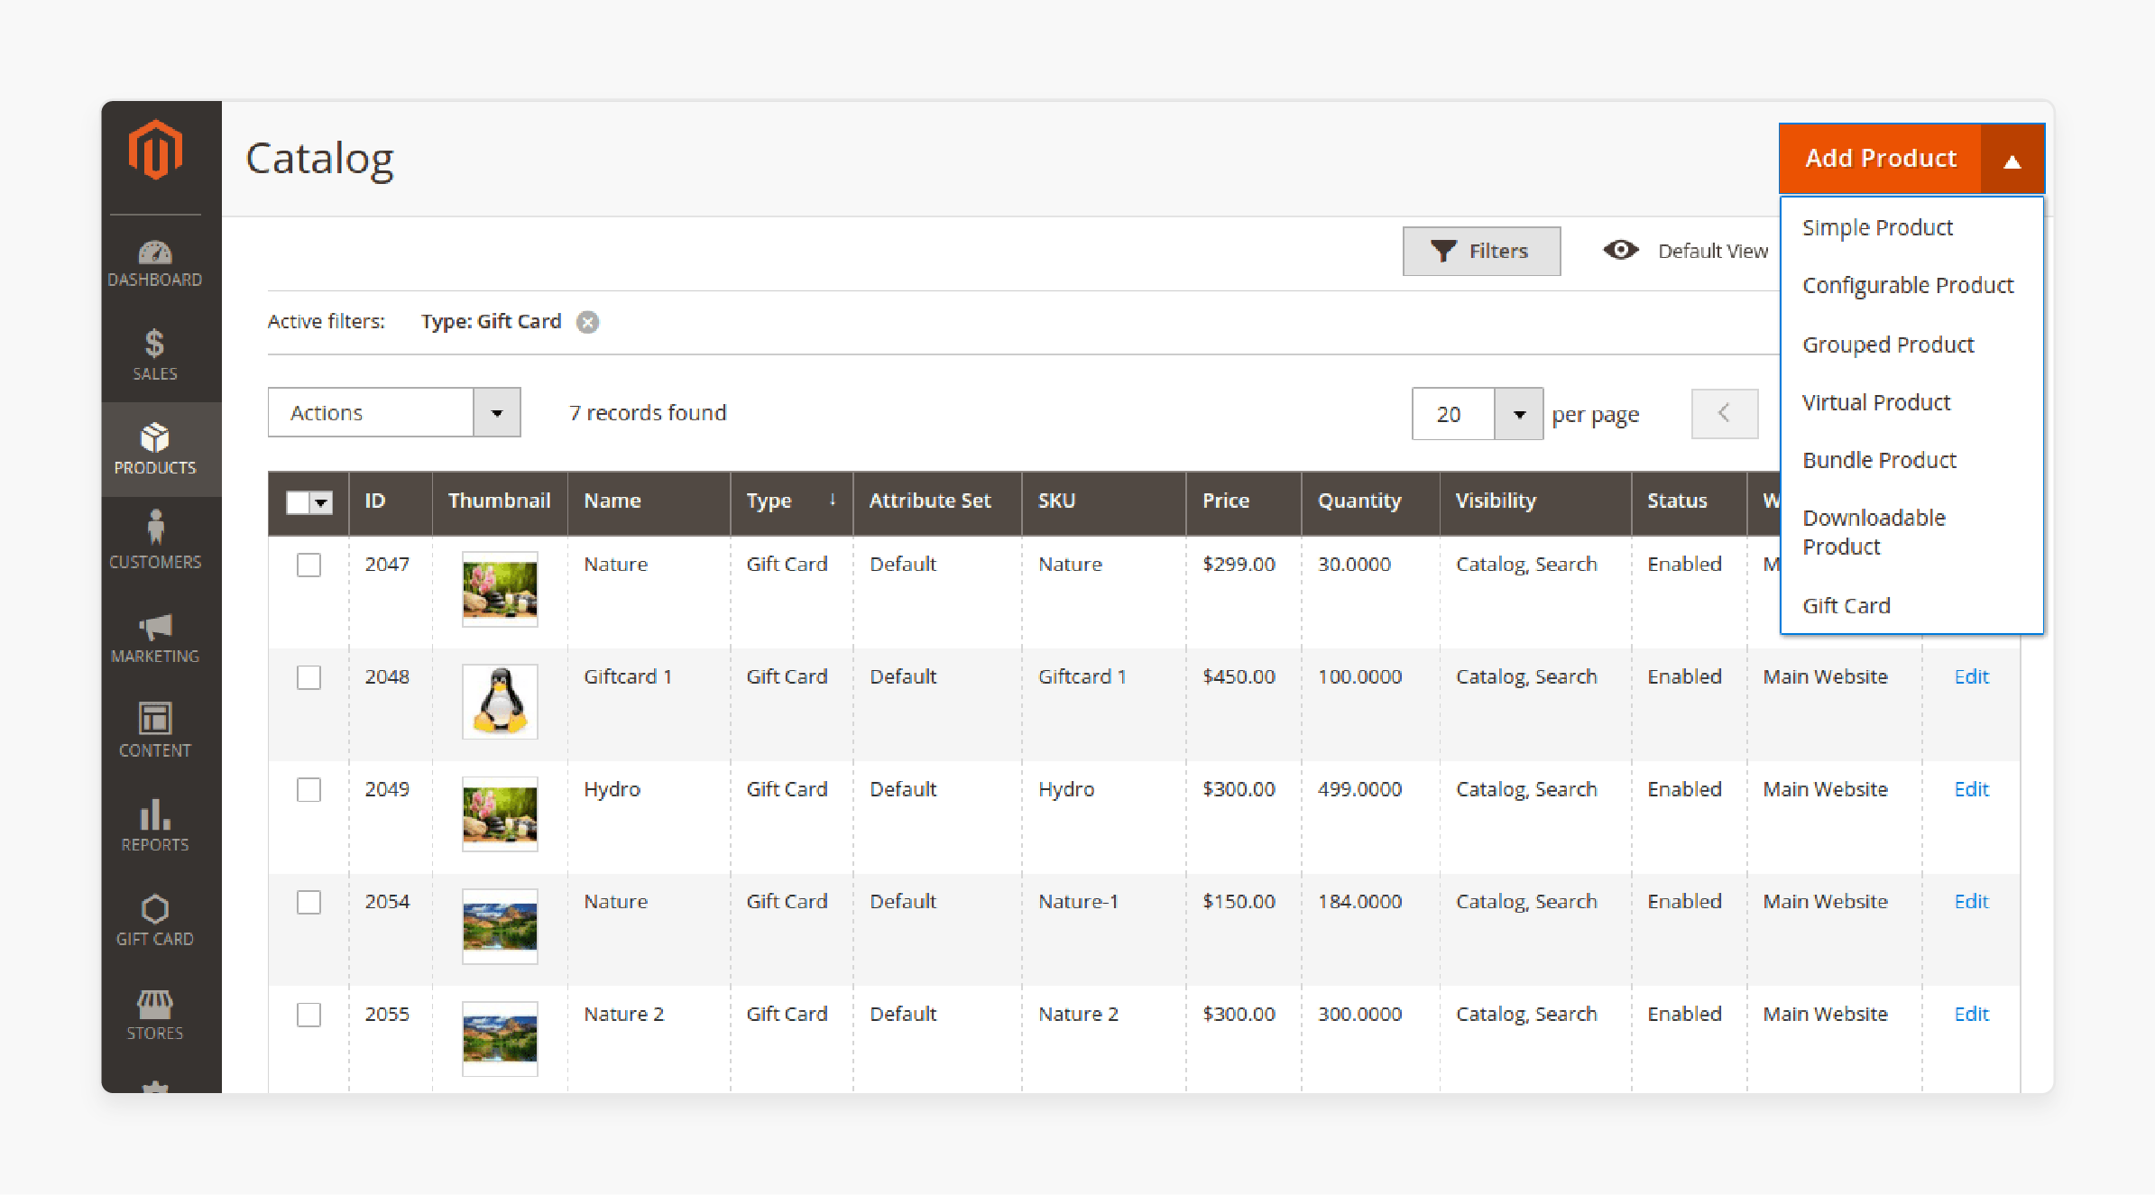Sort by the Attribute Set column header

pos(937,501)
